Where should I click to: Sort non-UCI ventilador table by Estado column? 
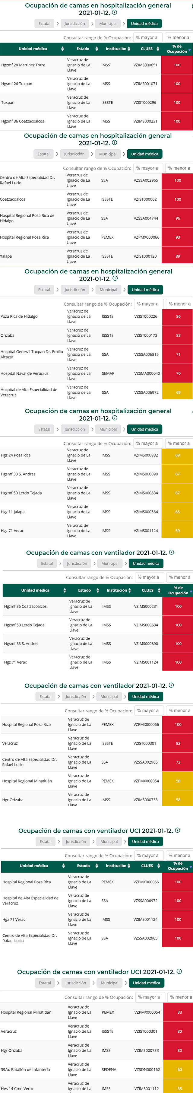[x=84, y=590]
